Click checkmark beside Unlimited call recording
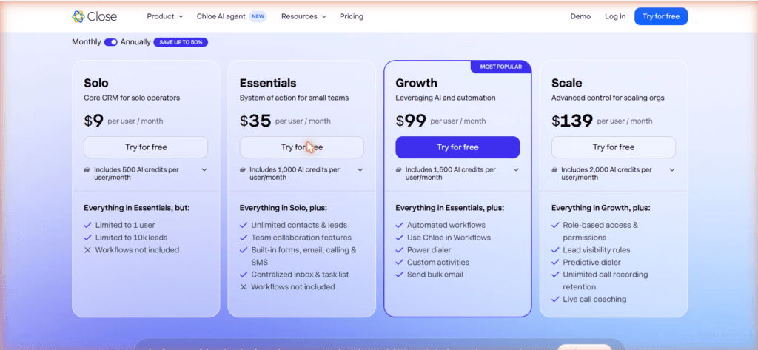758x350 pixels. 555,275
